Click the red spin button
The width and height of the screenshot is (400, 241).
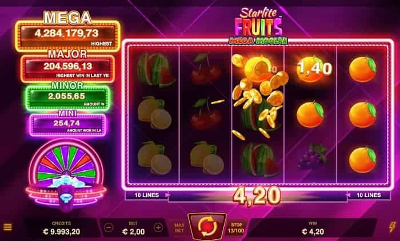tap(207, 226)
